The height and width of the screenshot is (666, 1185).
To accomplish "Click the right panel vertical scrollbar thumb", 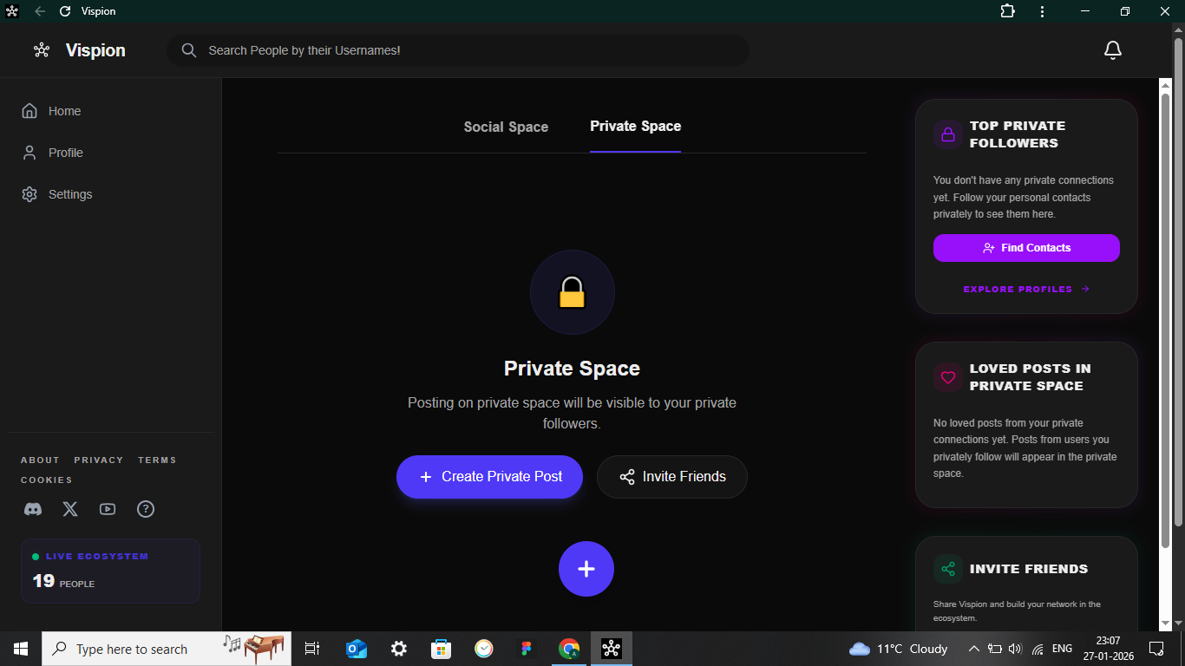I will pos(1165,321).
